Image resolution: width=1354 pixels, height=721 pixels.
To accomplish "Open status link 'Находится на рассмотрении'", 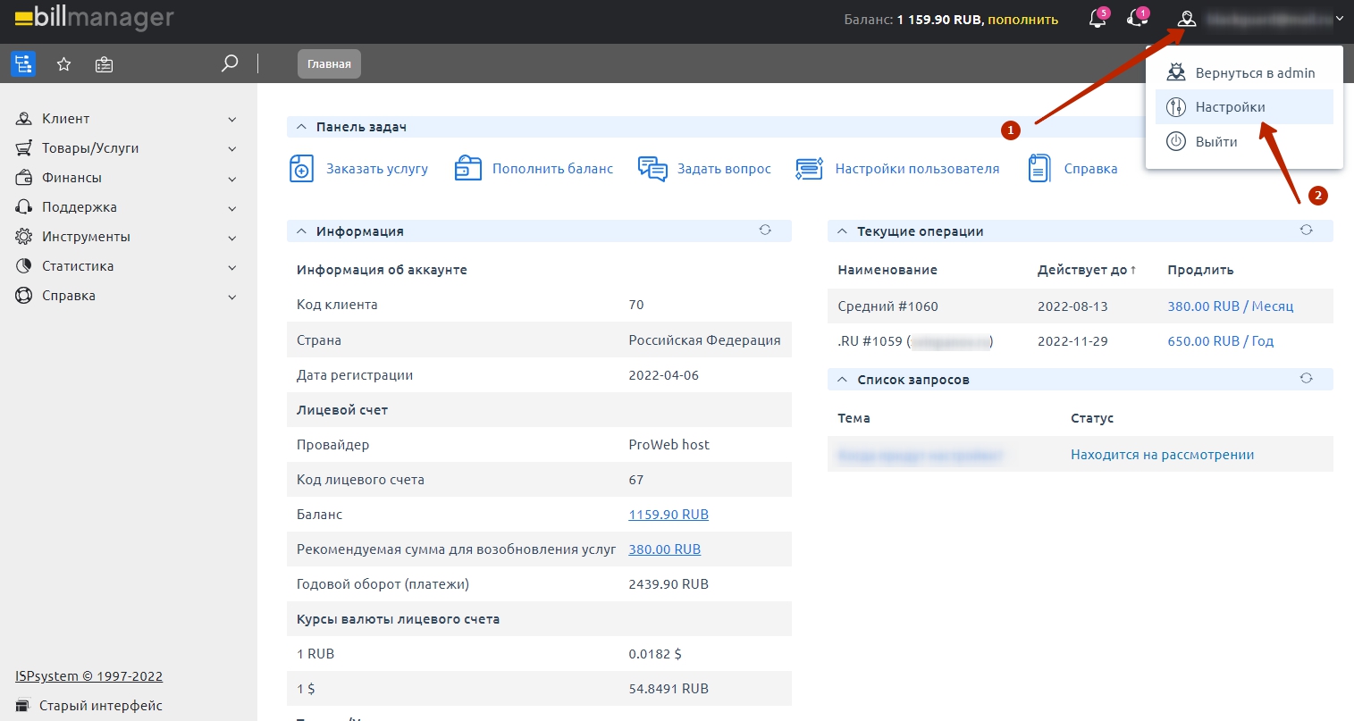I will [x=1162, y=455].
